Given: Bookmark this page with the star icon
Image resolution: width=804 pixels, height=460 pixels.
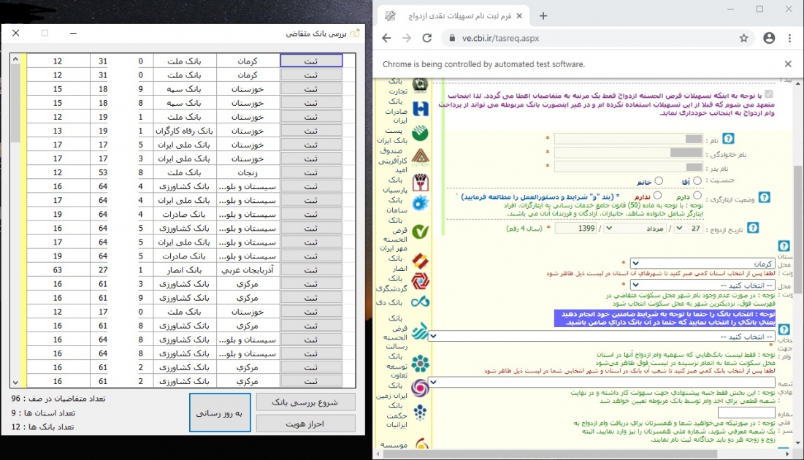Looking at the screenshot, I should (743, 38).
